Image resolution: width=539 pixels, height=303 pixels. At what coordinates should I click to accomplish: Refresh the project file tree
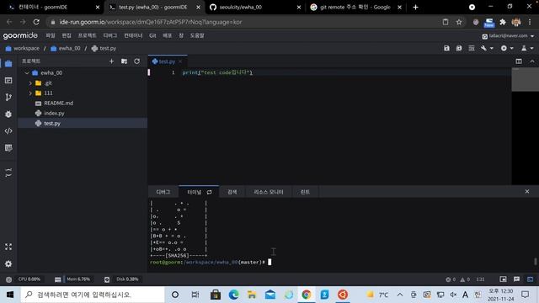pos(136,61)
